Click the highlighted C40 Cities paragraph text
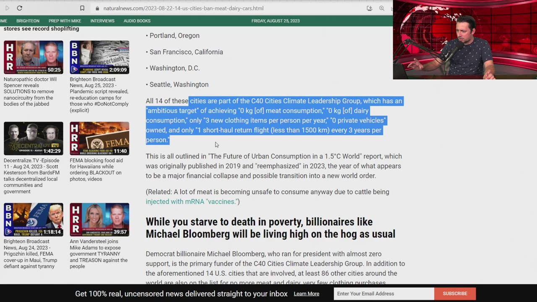 click(274, 120)
